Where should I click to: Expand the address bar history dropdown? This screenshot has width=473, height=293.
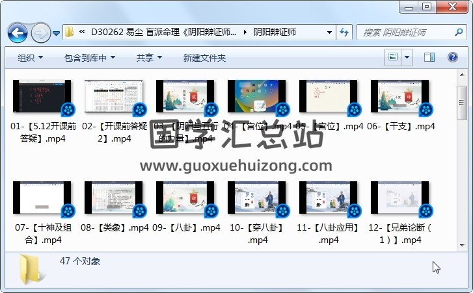pyautogui.click(x=329, y=32)
